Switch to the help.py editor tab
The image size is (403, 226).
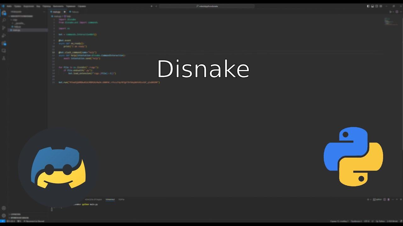74,12
